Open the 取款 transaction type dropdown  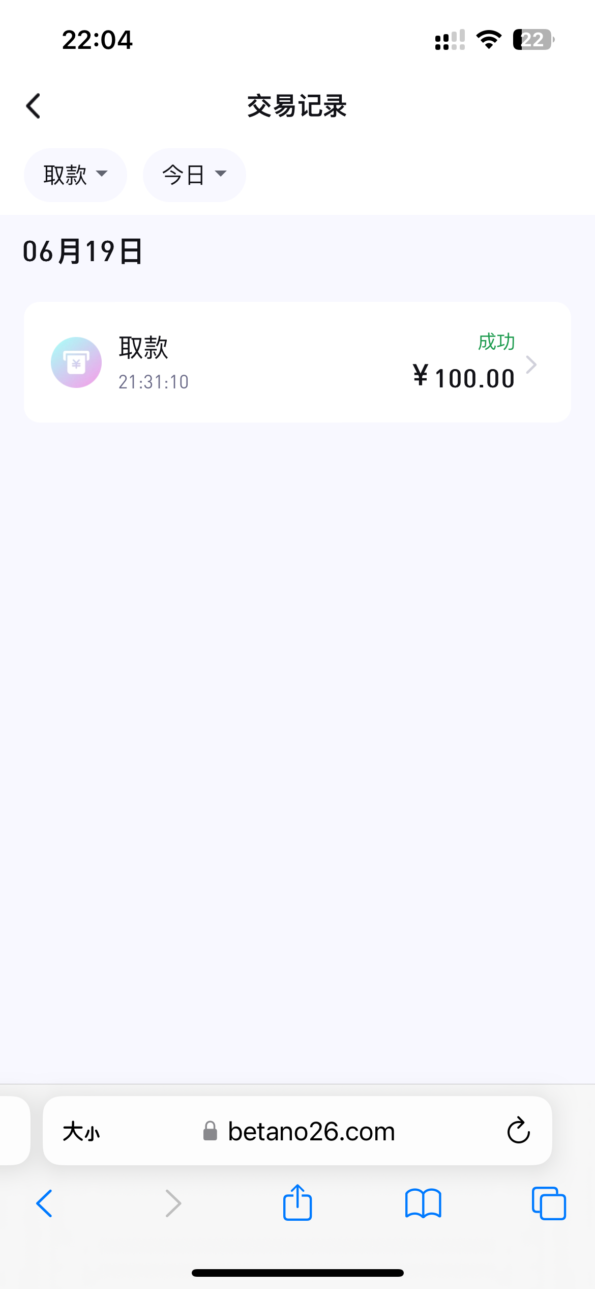pos(75,175)
